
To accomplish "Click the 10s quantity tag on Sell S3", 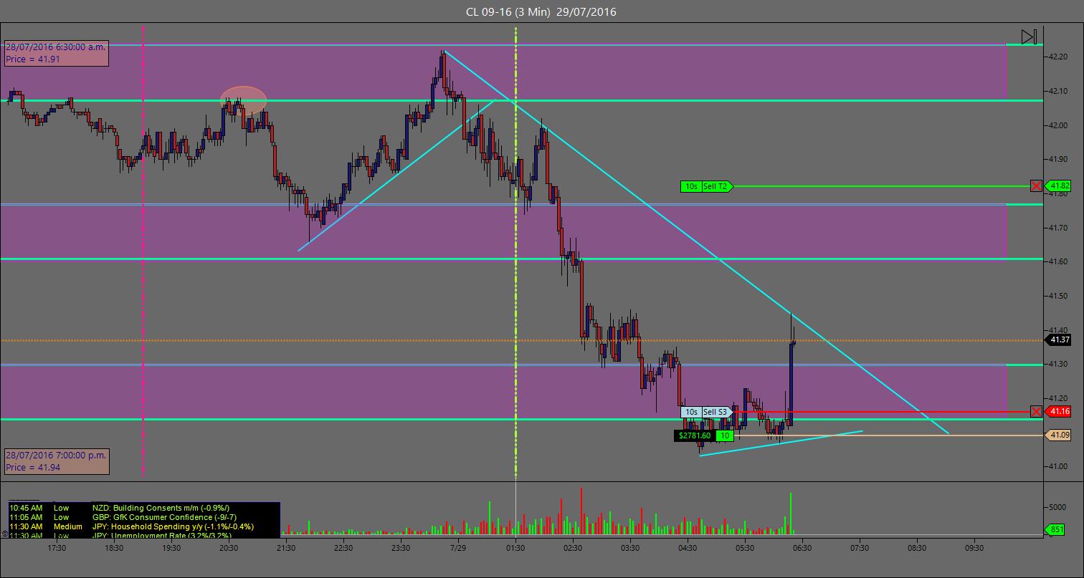I will pyautogui.click(x=690, y=412).
